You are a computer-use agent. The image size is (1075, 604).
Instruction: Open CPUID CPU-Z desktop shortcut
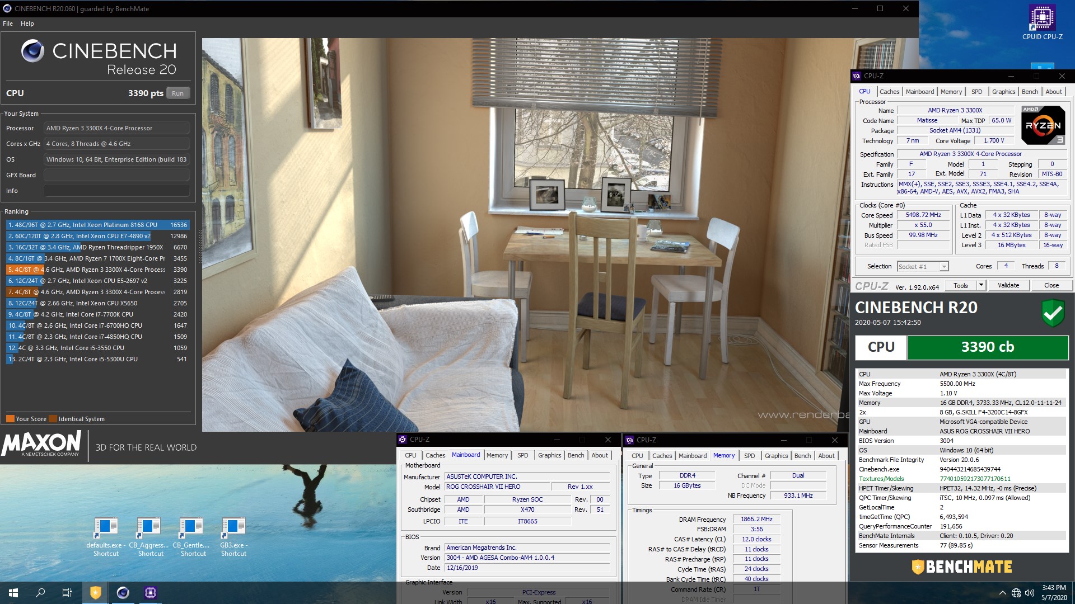point(1042,22)
